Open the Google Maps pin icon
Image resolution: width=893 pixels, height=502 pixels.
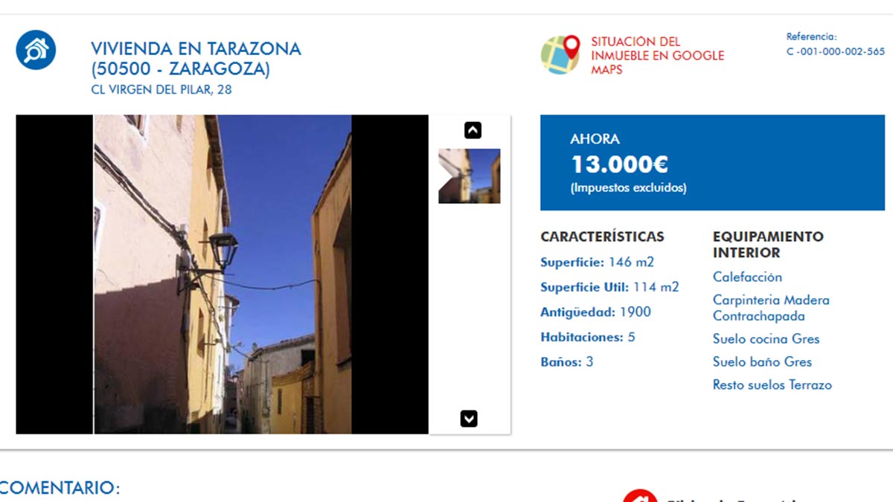(560, 55)
